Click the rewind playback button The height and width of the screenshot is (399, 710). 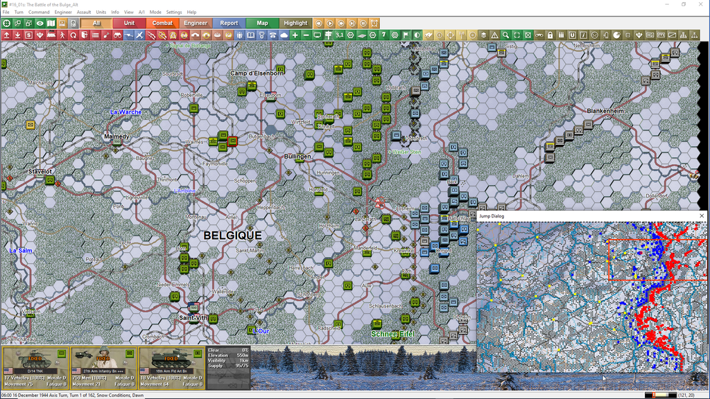[x=319, y=23]
